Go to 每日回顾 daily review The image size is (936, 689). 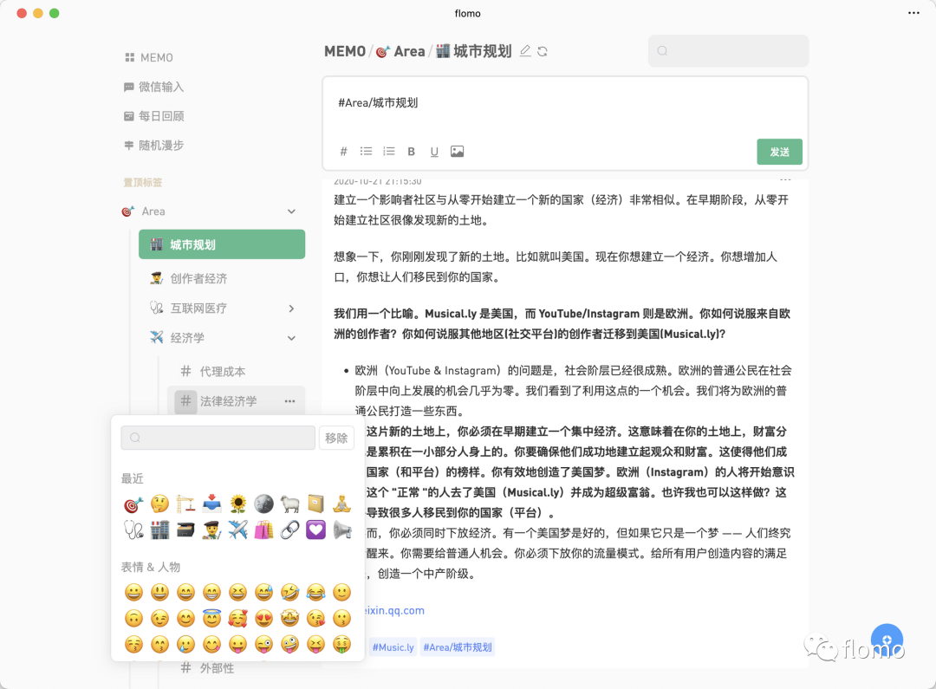click(153, 116)
